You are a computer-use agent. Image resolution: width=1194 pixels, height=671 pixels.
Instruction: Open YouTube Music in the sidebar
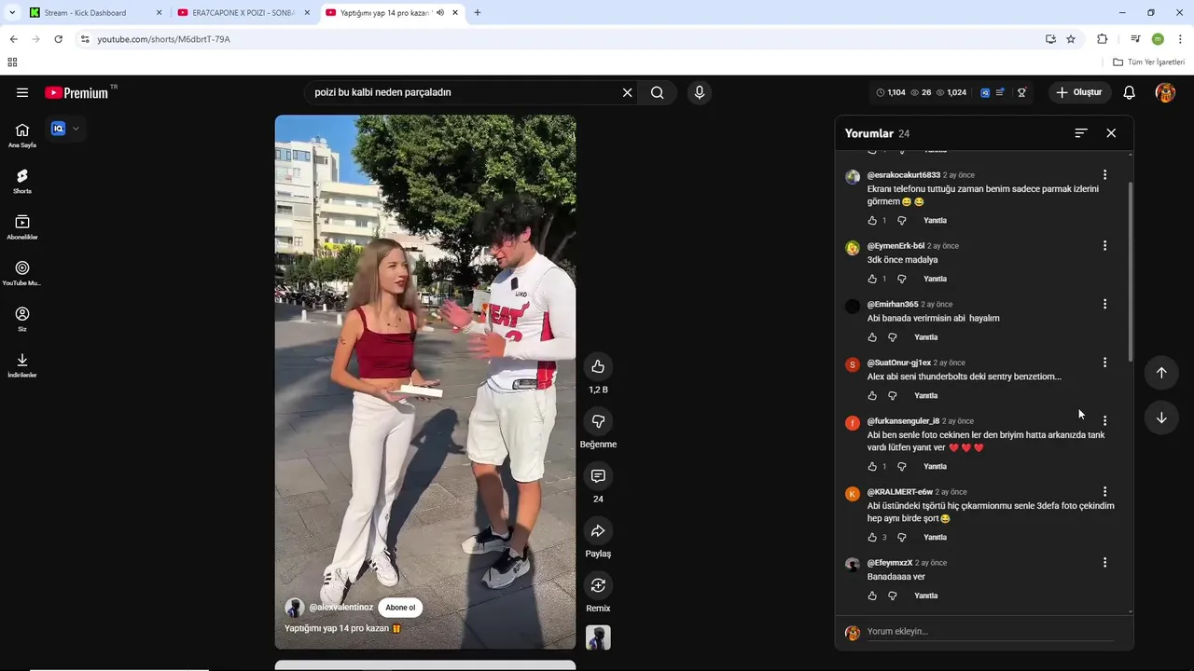click(x=22, y=273)
